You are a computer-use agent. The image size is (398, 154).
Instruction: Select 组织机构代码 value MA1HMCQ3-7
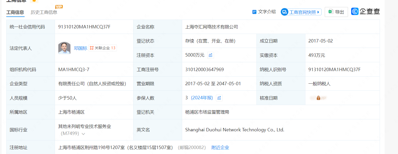(x=74, y=70)
